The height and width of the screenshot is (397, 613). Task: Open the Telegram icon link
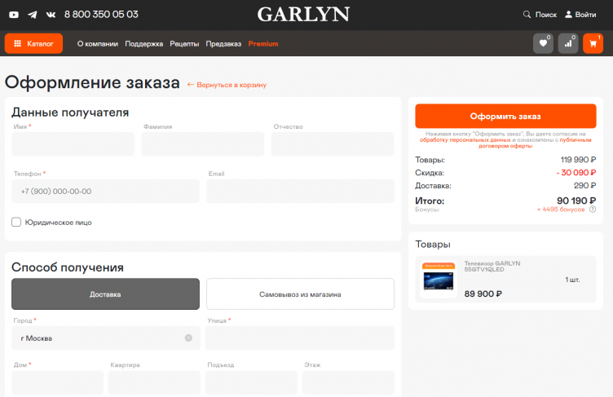tap(33, 15)
